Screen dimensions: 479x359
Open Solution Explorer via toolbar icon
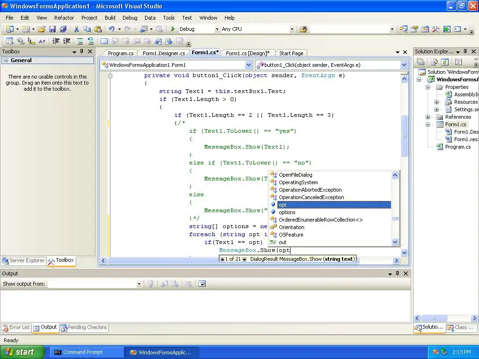coord(403,29)
